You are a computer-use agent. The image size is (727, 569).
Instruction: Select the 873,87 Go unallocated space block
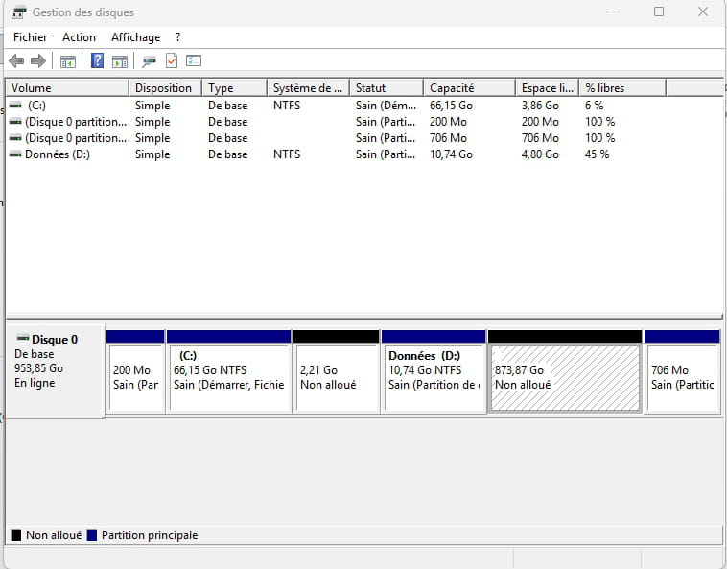pos(565,378)
